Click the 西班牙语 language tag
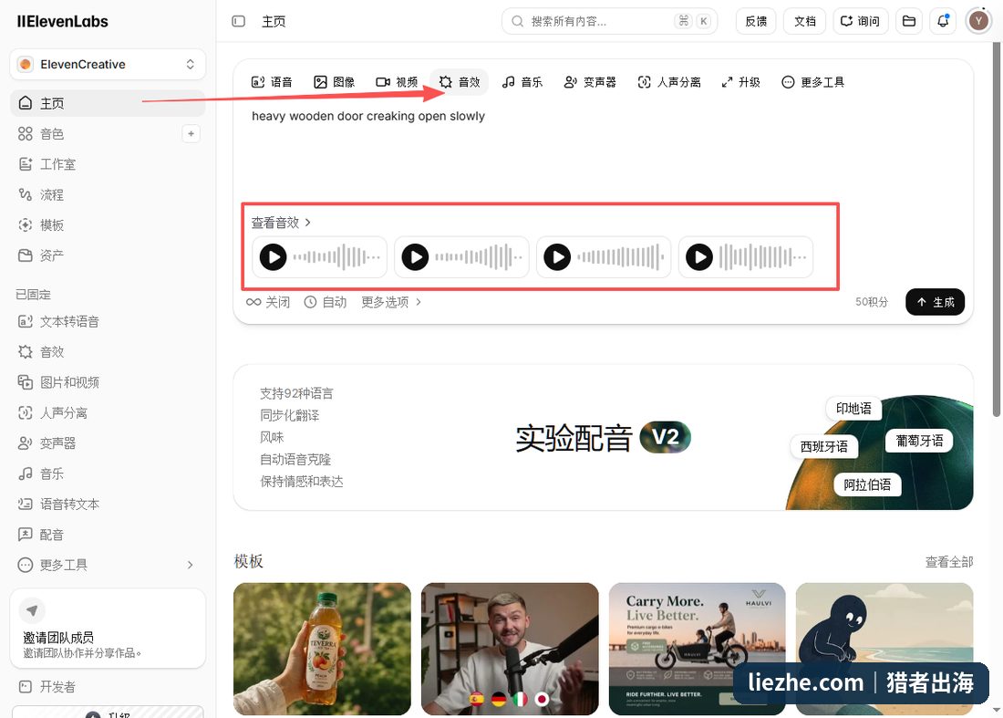The image size is (1003, 718). click(x=824, y=446)
